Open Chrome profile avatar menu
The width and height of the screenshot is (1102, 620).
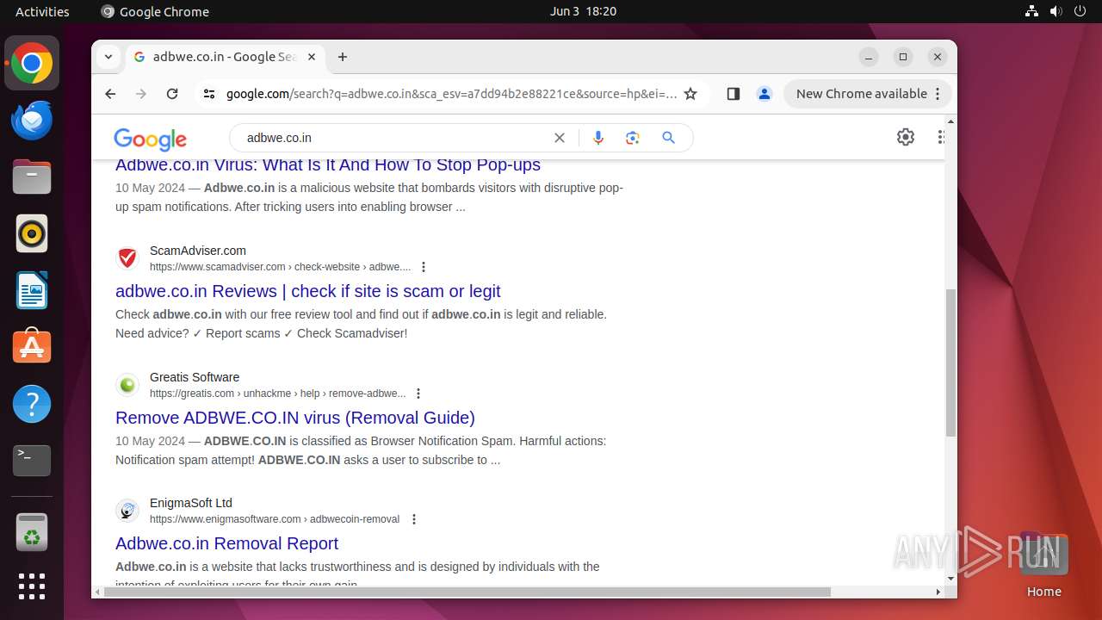click(x=764, y=94)
